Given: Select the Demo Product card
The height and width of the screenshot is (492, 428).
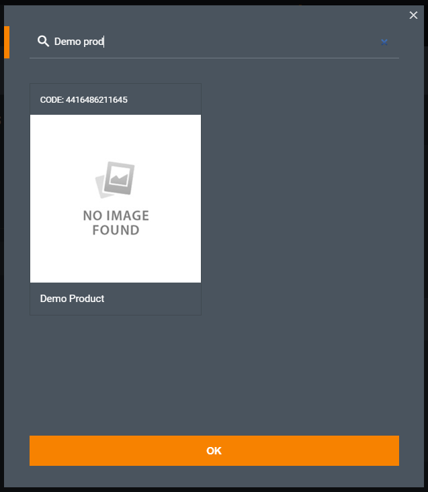Looking at the screenshot, I should pos(116,199).
